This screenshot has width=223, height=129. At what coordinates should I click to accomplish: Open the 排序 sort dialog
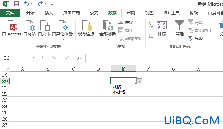coord(162,28)
